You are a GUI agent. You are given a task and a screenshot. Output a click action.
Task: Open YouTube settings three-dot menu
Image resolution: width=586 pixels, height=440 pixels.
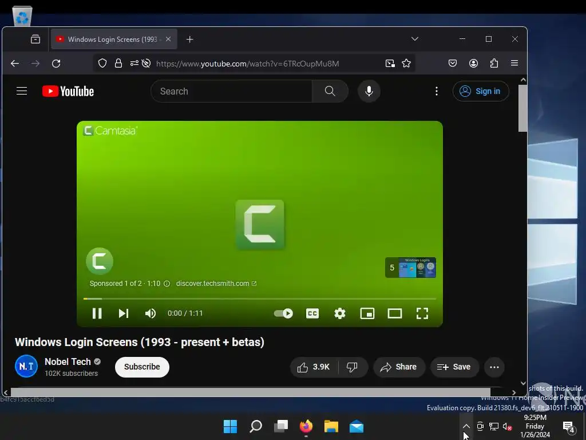pyautogui.click(x=437, y=91)
